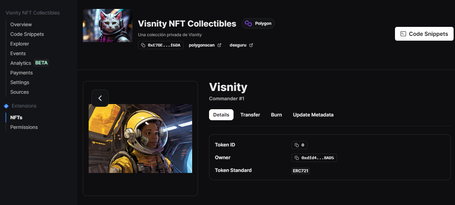Click the back arrow button above NFT image
The height and width of the screenshot is (205, 455).
coord(100,98)
